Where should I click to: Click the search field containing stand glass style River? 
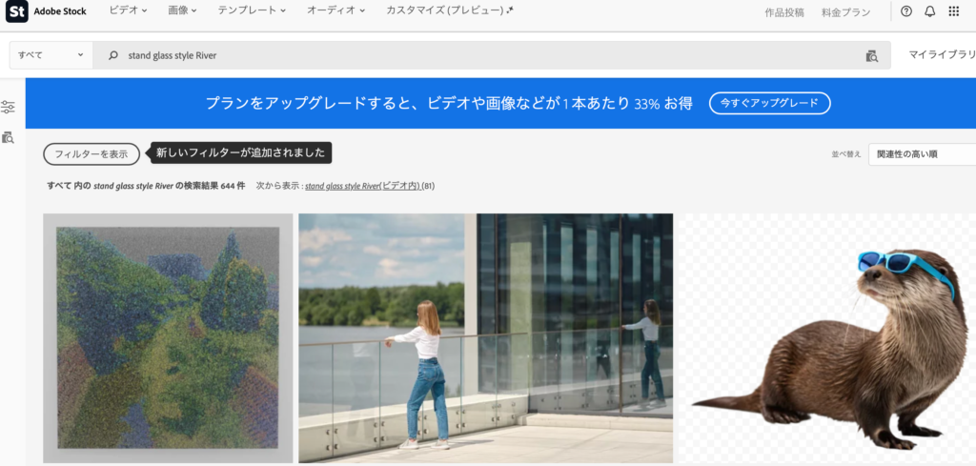477,55
